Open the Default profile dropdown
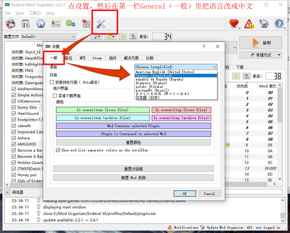Screen dimensions: 290x233 pos(49,37)
